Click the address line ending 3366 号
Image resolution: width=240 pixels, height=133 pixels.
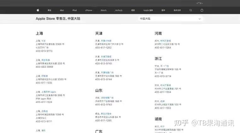pos(50,44)
